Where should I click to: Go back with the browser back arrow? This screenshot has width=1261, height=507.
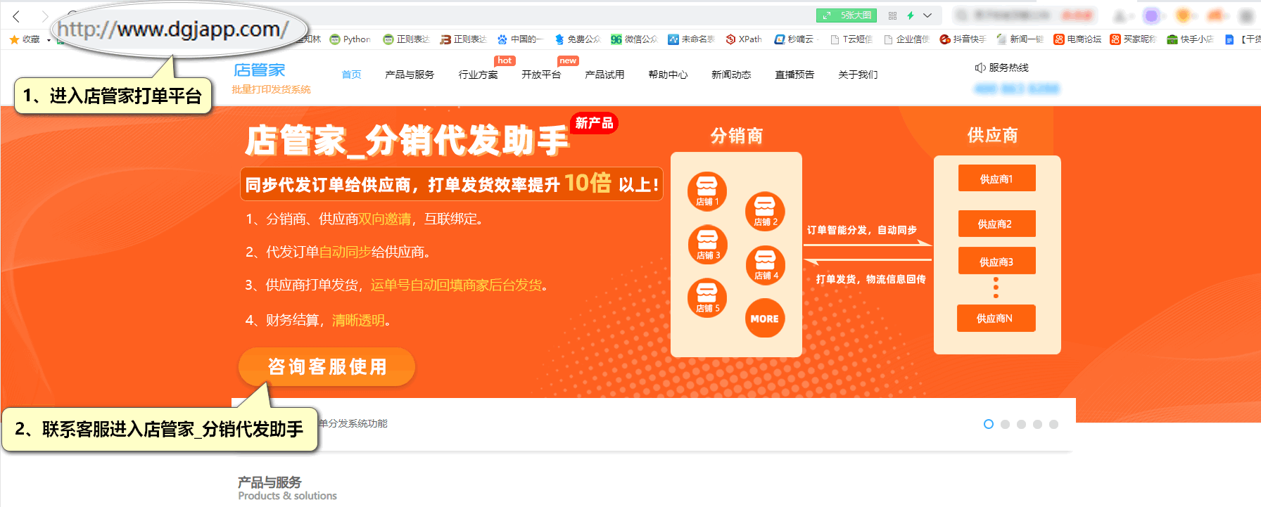16,15
